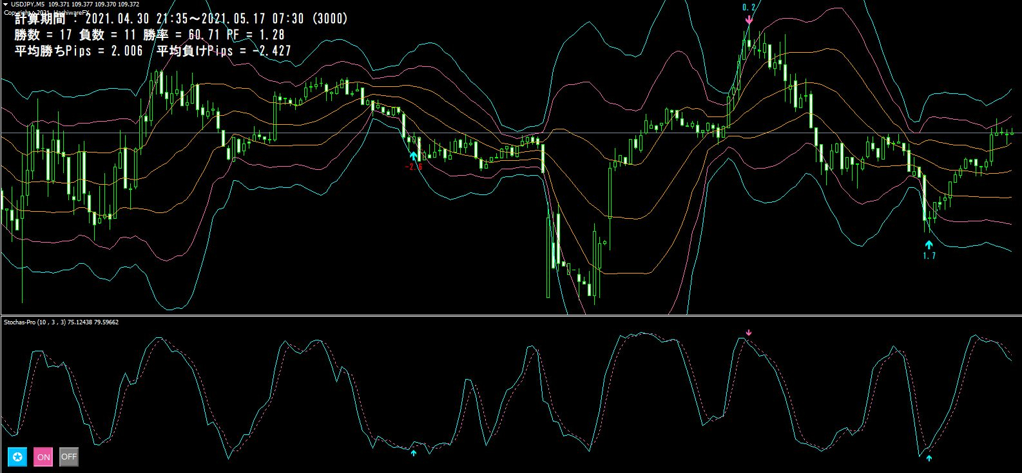Click pink sell arrow in Stochas-Pro panel
1022x473 pixels.
749,333
